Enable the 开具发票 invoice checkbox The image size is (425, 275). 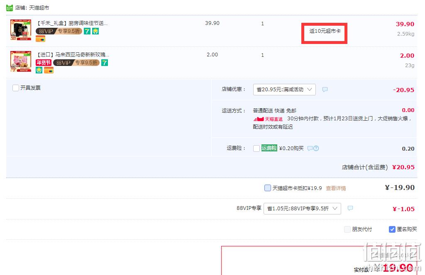tap(16, 88)
